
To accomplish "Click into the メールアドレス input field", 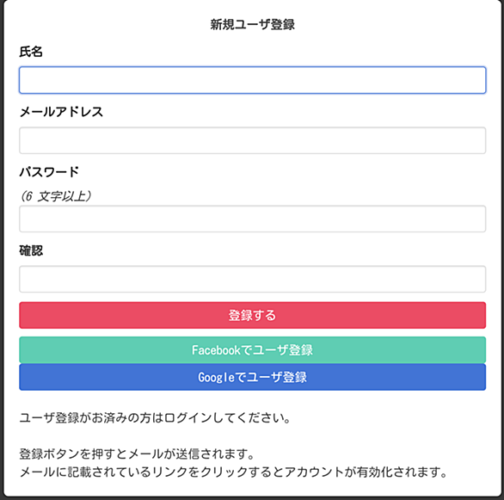I will pos(252,140).
